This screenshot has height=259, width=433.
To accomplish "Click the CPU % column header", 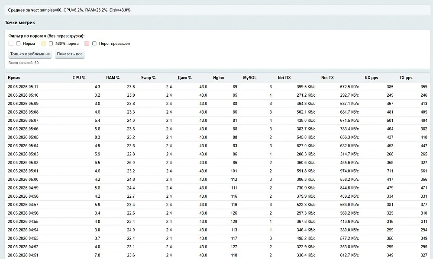I will (79, 78).
